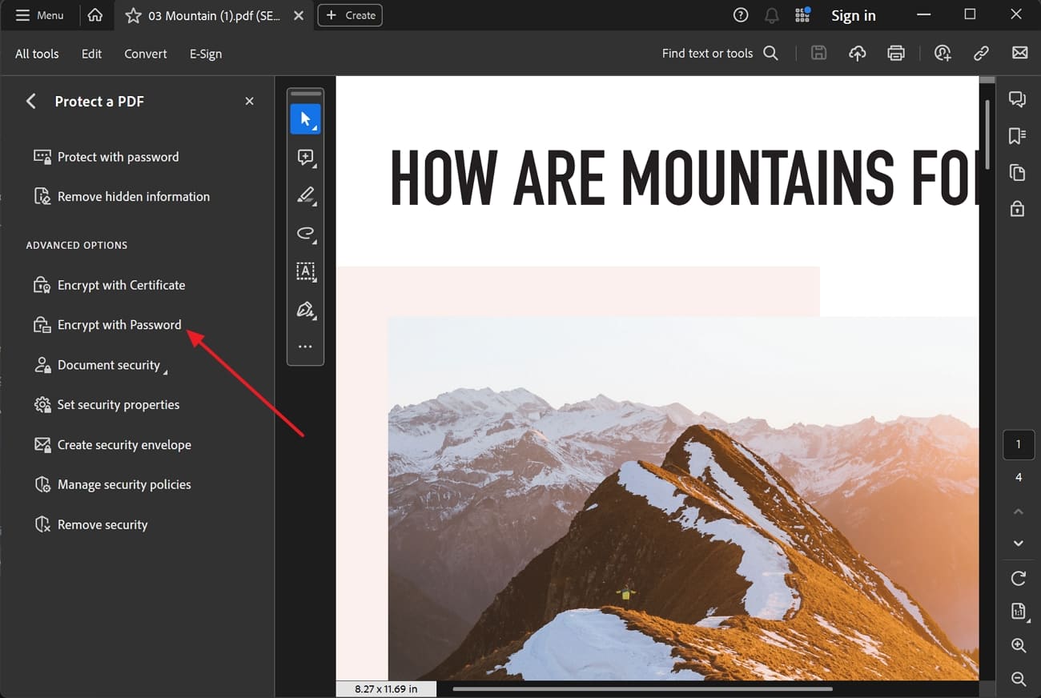Click the upload to cloud icon
Viewport: 1041px width, 698px height.
click(858, 54)
